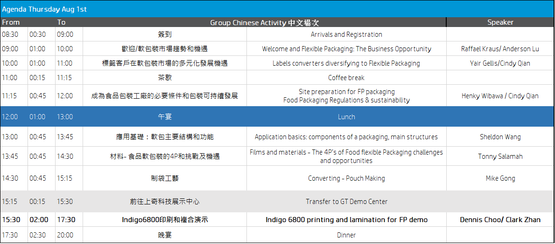Click the 'Converting – Pouch Making' cell
Viewport: 555px width, 244px height.
tap(346, 178)
